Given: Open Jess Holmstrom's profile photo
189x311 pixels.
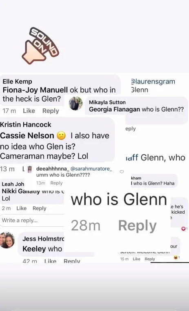Looking at the screenshot, I should (x=7, y=240).
